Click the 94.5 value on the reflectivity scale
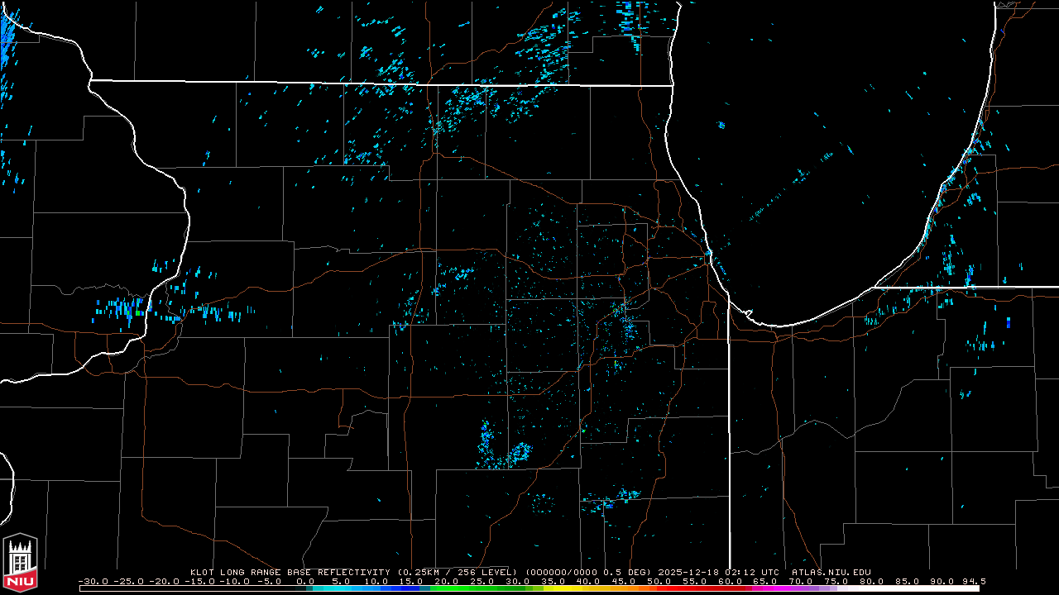The height and width of the screenshot is (595, 1059). pos(973,581)
